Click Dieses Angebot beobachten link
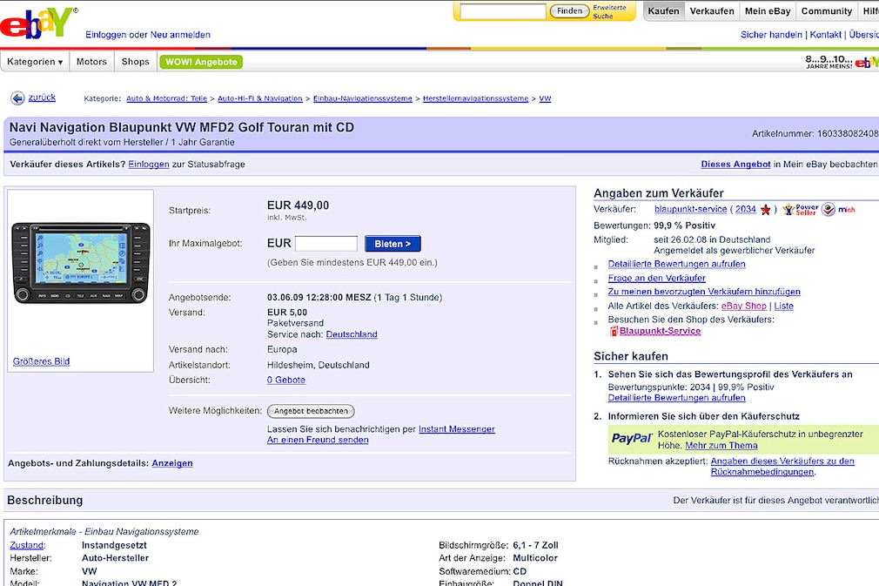The width and height of the screenshot is (879, 586). 735,165
